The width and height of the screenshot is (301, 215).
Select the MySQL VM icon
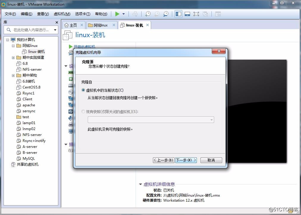coord(19,159)
